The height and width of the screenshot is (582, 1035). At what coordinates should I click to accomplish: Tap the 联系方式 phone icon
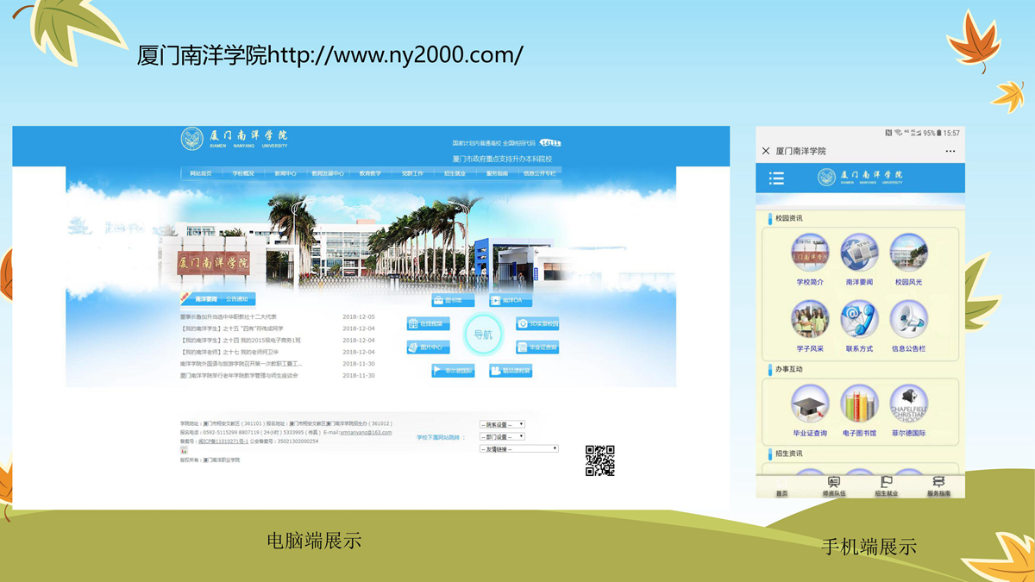pyautogui.click(x=859, y=320)
